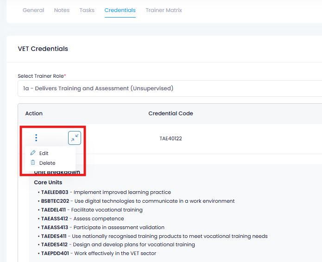
Task: Click the pencil icon beside Edit
Action: pyautogui.click(x=33, y=153)
